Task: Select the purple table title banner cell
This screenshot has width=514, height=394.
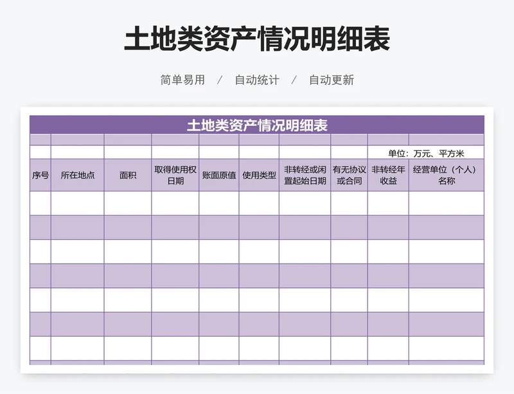Action: (257, 125)
